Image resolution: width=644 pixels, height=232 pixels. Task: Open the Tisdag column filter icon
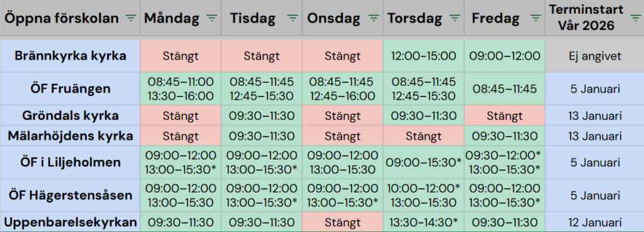[x=293, y=18]
